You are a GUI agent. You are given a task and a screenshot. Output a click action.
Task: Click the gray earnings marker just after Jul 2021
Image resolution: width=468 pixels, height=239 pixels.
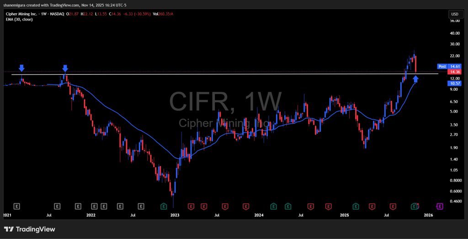(x=57, y=206)
